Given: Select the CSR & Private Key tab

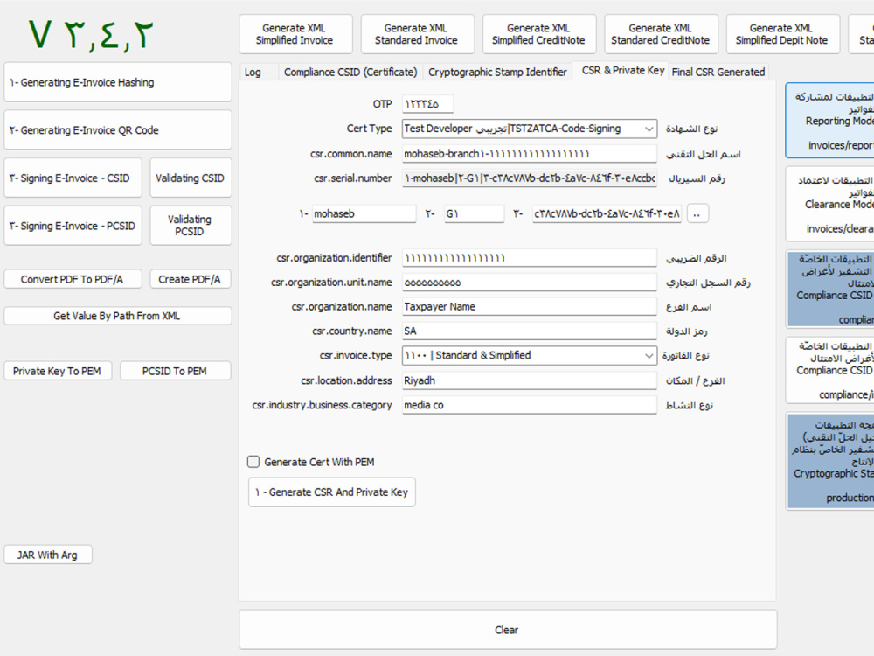Looking at the screenshot, I should point(622,70).
